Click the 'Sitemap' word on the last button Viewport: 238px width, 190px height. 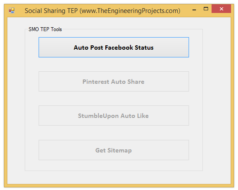[x=120, y=150]
